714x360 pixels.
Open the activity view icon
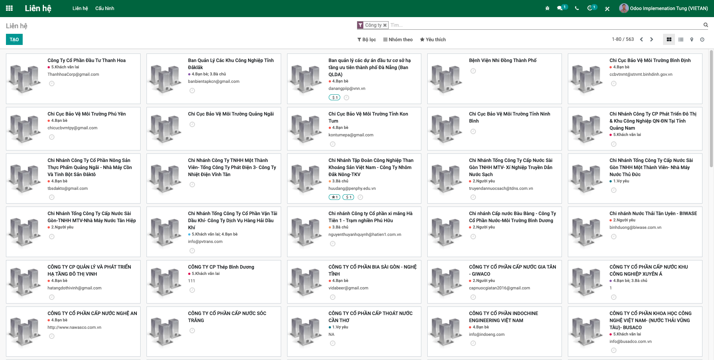click(x=702, y=39)
